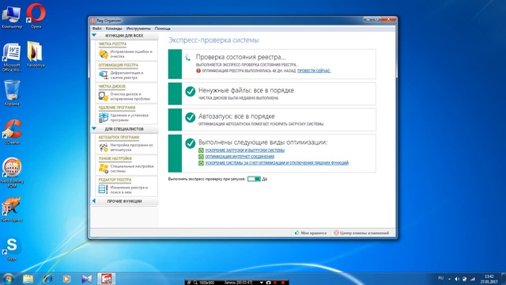Click the Центр отмены изменений lifebuoy icon
This screenshot has width=506, height=285.
(x=336, y=233)
